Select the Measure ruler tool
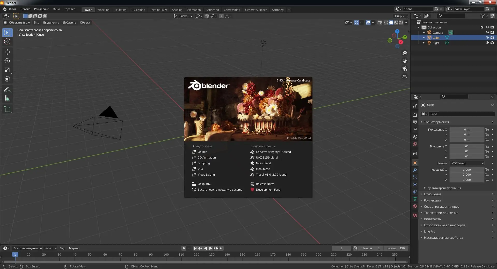This screenshot has height=269, width=497. 7,99
